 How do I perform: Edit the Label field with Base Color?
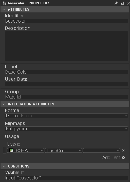(x=66, y=72)
